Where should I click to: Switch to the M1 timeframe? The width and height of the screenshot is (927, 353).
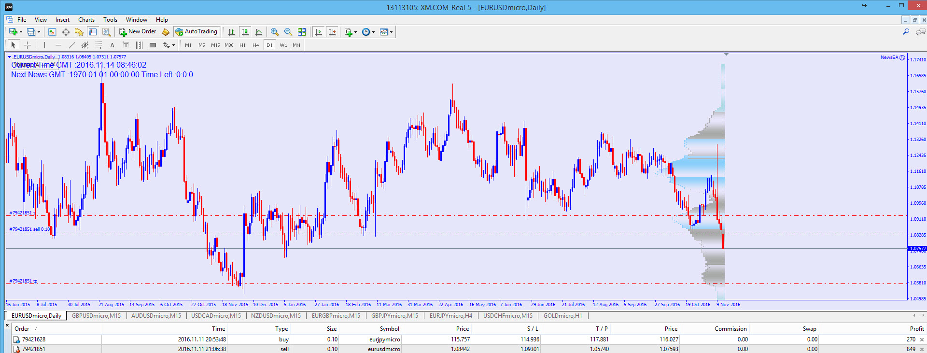(188, 45)
